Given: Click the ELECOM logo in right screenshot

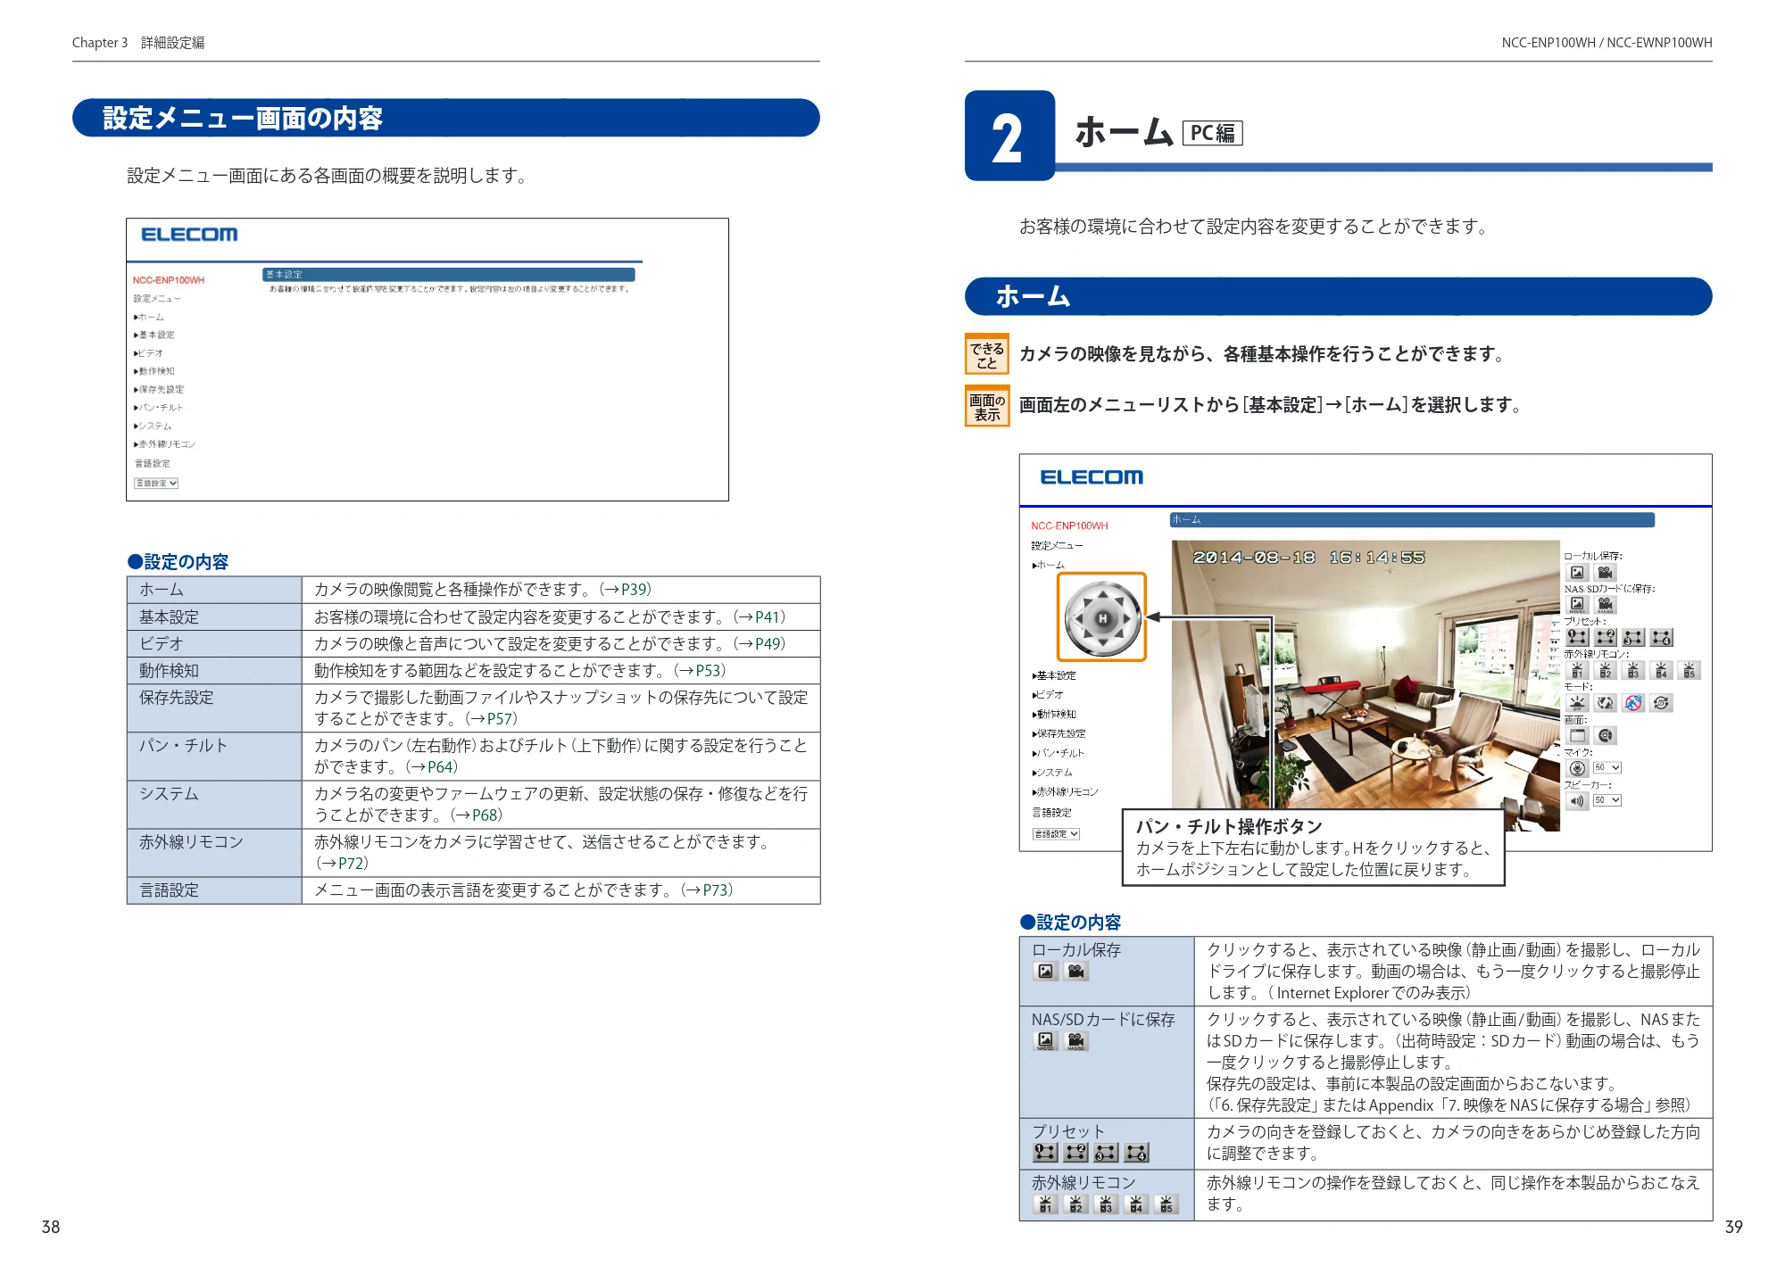Looking at the screenshot, I should (x=1092, y=477).
